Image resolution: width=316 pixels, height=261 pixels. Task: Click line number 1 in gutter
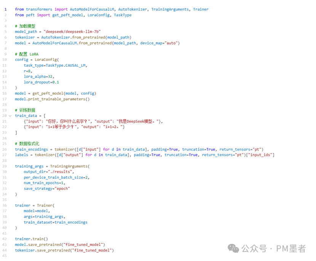[x=5, y=9]
